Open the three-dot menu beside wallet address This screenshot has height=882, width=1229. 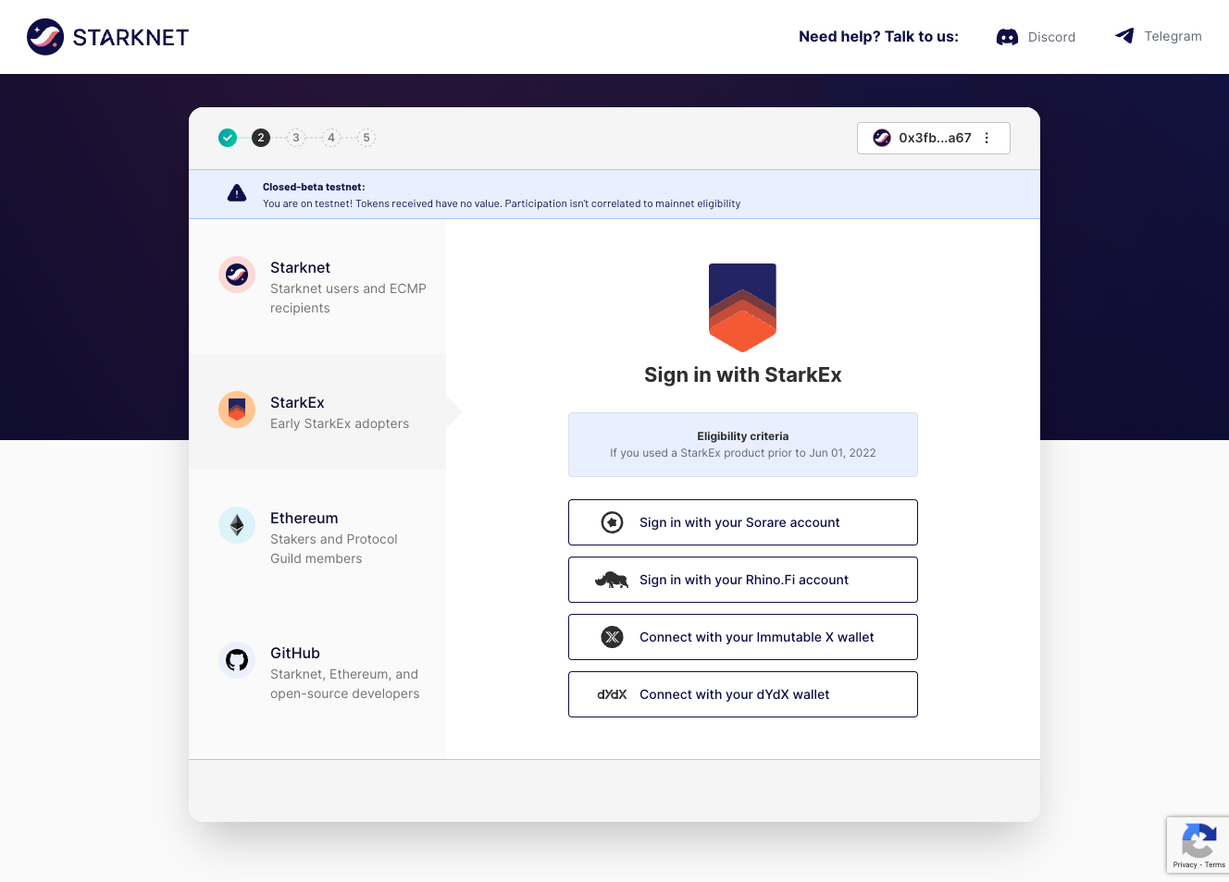(987, 138)
